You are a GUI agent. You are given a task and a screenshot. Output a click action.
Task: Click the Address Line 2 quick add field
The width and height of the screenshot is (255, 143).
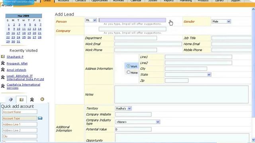tap(20, 130)
